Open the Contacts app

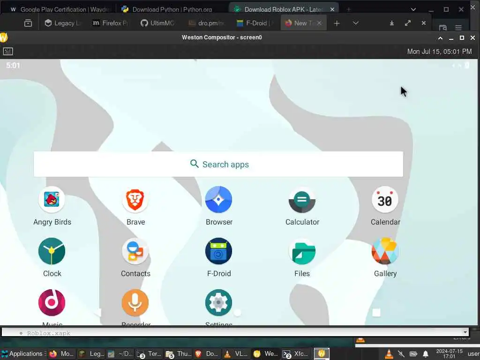pos(135,251)
